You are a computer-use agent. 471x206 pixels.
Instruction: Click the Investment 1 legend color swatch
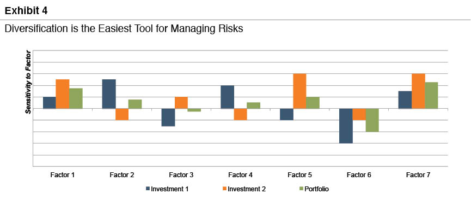148,189
